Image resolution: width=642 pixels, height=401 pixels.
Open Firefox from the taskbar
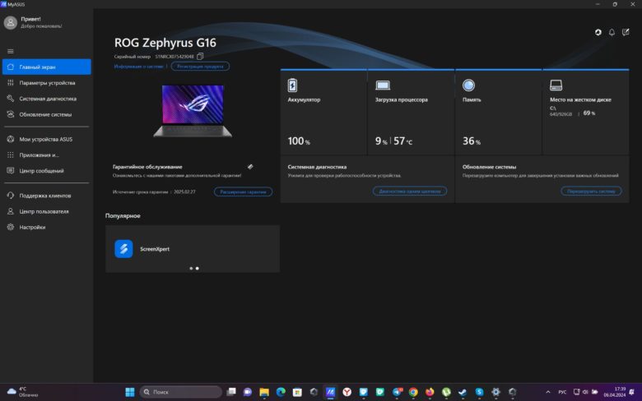click(x=430, y=392)
